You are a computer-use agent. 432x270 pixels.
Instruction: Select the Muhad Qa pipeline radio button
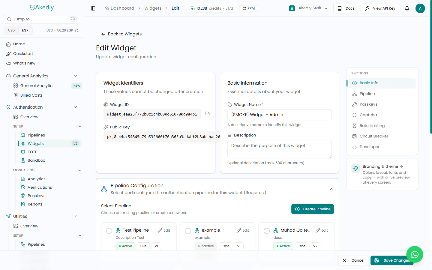[267, 231]
